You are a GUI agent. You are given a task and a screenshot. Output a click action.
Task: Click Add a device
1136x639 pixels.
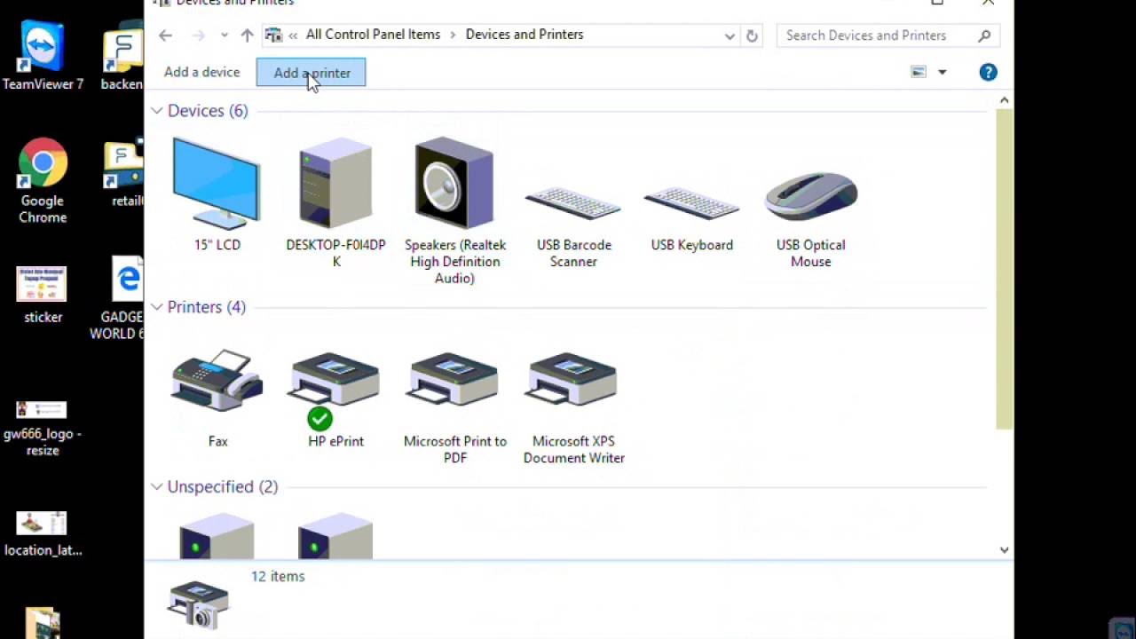click(x=201, y=73)
